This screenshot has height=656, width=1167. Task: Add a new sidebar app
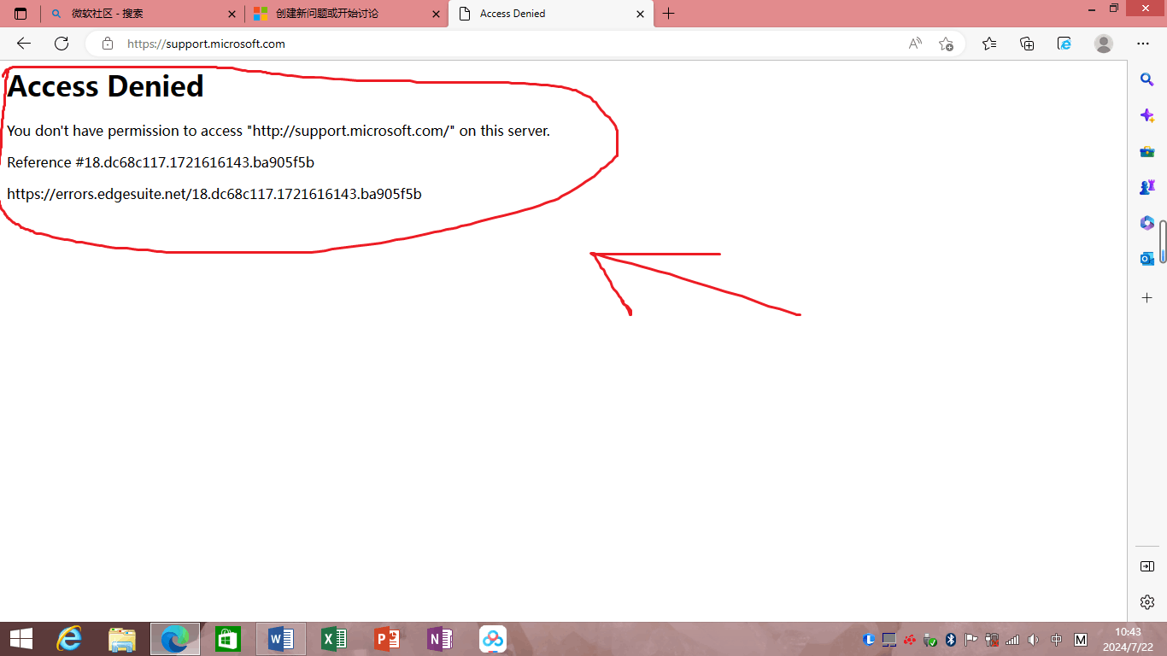point(1147,297)
